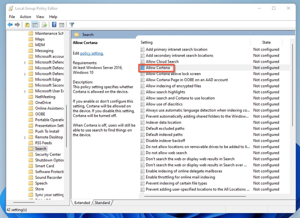Click the Disable indexer backoff policy icon
Image resolution: width=300 pixels, height=218 pixels.
pos(142,141)
